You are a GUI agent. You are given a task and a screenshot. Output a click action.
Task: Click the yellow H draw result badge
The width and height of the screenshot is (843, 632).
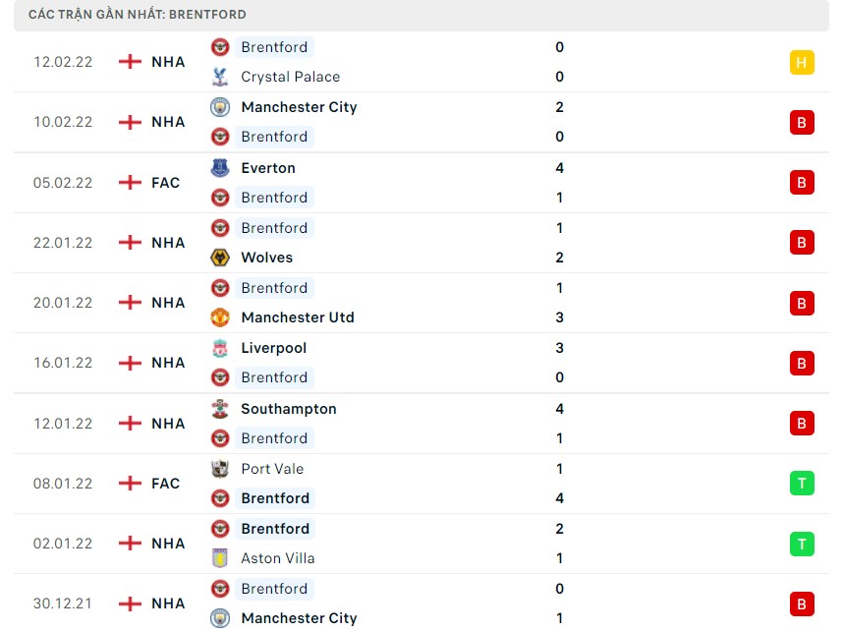802,63
